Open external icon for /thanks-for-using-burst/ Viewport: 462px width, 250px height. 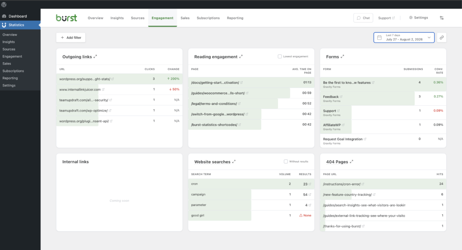(363, 226)
